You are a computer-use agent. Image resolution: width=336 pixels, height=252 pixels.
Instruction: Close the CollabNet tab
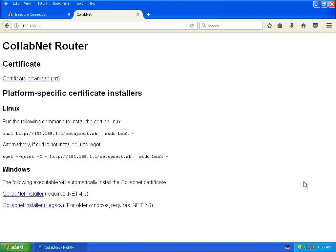tap(138, 14)
